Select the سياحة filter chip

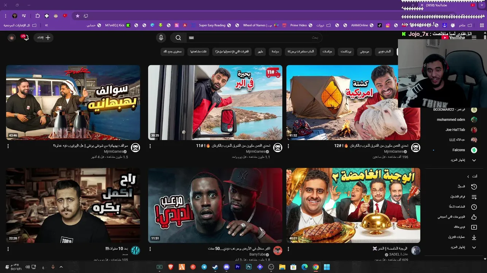(275, 51)
